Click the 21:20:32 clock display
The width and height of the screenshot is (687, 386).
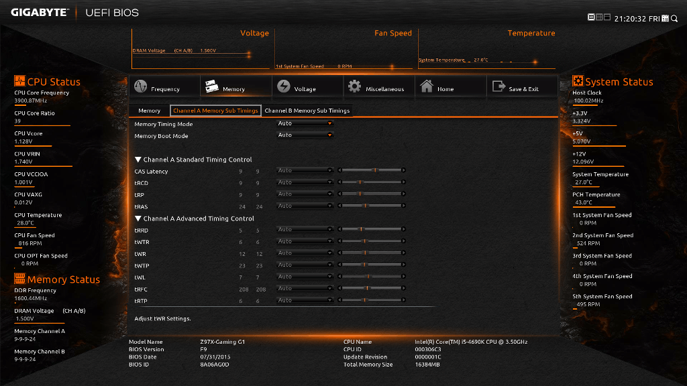630,19
